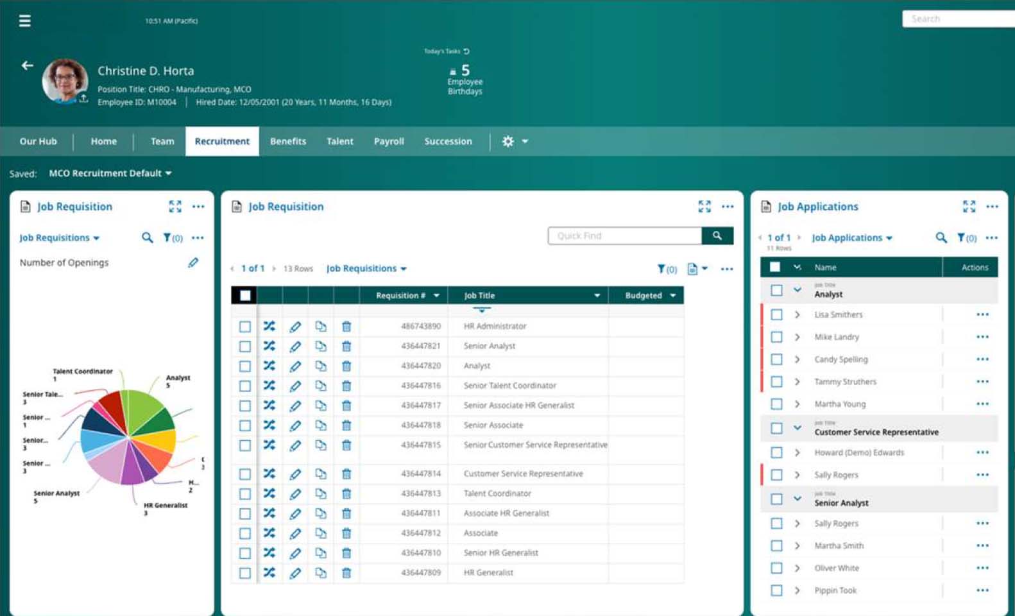This screenshot has width=1015, height=616.
Task: Collapse the Customer Service Representative group
Action: click(797, 427)
